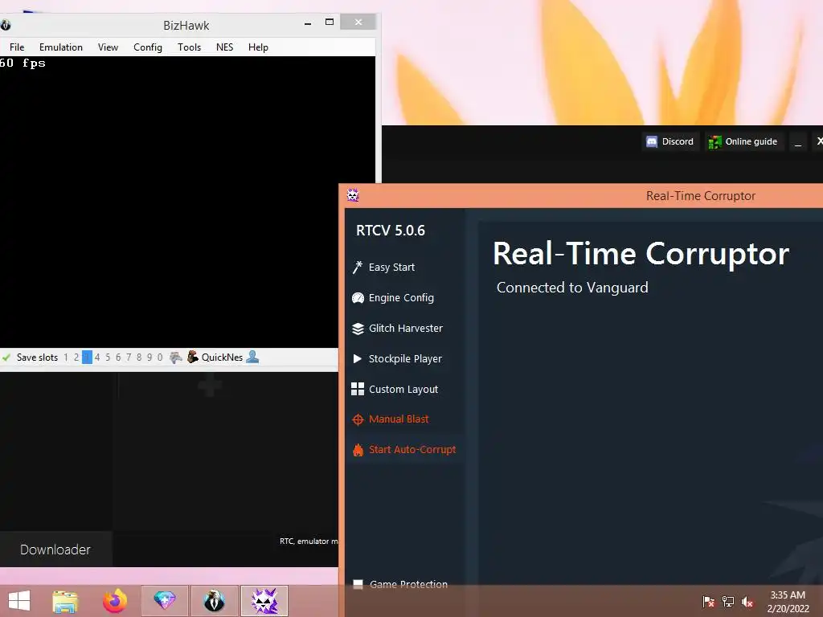Screen dimensions: 823x617
Task: Click the green checkmark status icon
Action: (x=6, y=358)
